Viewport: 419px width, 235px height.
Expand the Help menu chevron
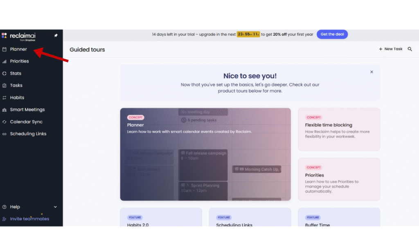(x=56, y=207)
